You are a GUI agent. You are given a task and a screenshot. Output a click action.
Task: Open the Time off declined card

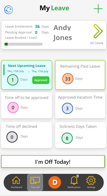(27, 135)
